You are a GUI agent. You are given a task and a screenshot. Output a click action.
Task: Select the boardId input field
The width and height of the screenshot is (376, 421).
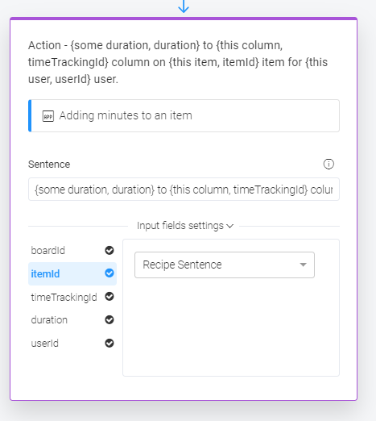tap(72, 250)
